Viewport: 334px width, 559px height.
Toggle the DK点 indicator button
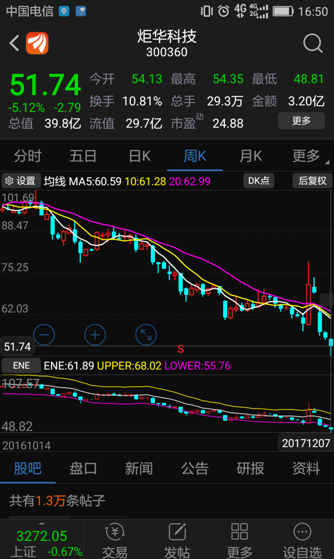click(259, 181)
